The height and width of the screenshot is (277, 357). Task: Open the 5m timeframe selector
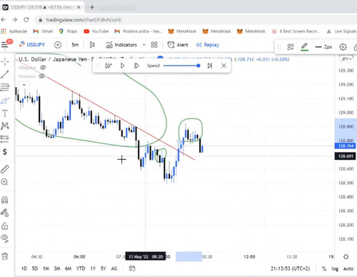pos(75,45)
